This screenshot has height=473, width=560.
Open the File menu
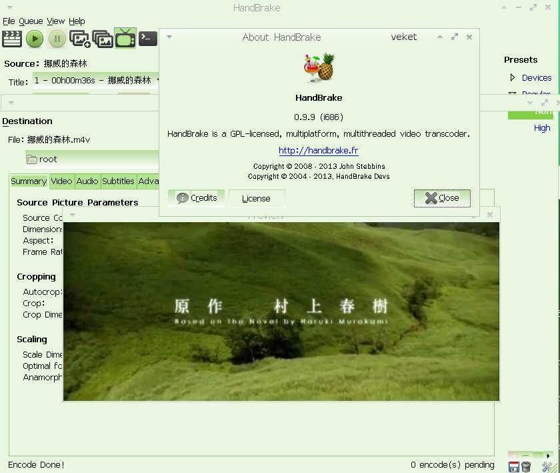[9, 21]
